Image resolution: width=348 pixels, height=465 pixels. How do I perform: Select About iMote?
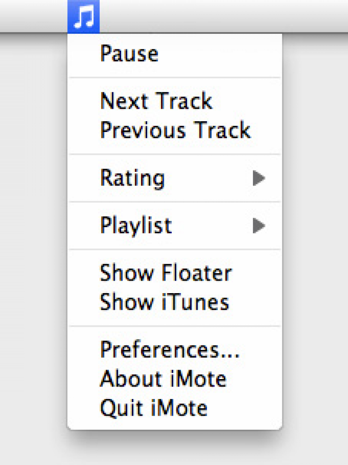click(163, 379)
